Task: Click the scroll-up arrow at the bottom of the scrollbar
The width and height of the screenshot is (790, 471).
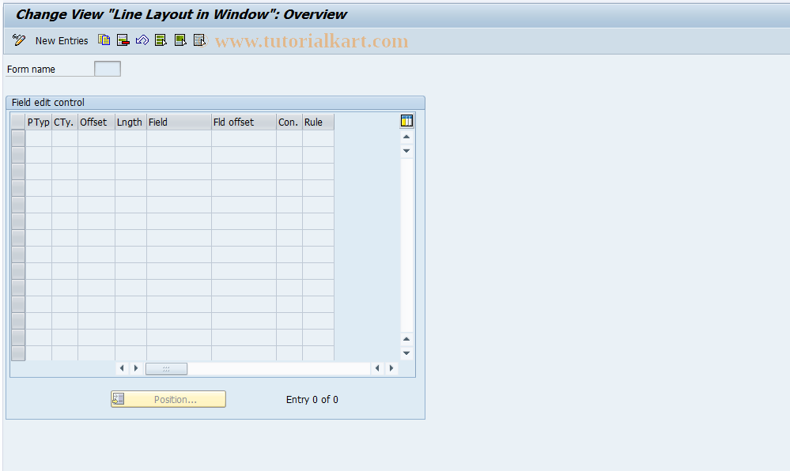Action: (406, 339)
